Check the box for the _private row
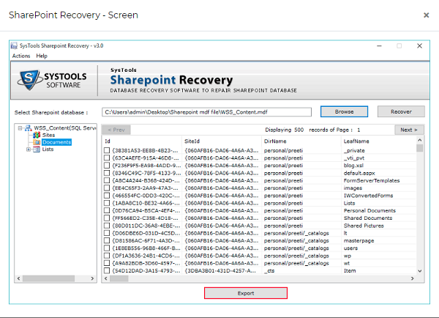The height and width of the screenshot is (318, 439). [x=108, y=150]
